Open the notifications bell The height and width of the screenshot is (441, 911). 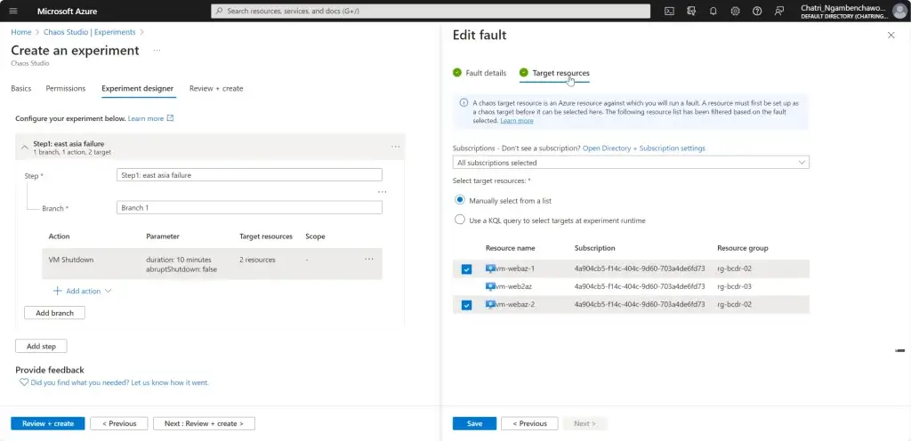pyautogui.click(x=713, y=11)
